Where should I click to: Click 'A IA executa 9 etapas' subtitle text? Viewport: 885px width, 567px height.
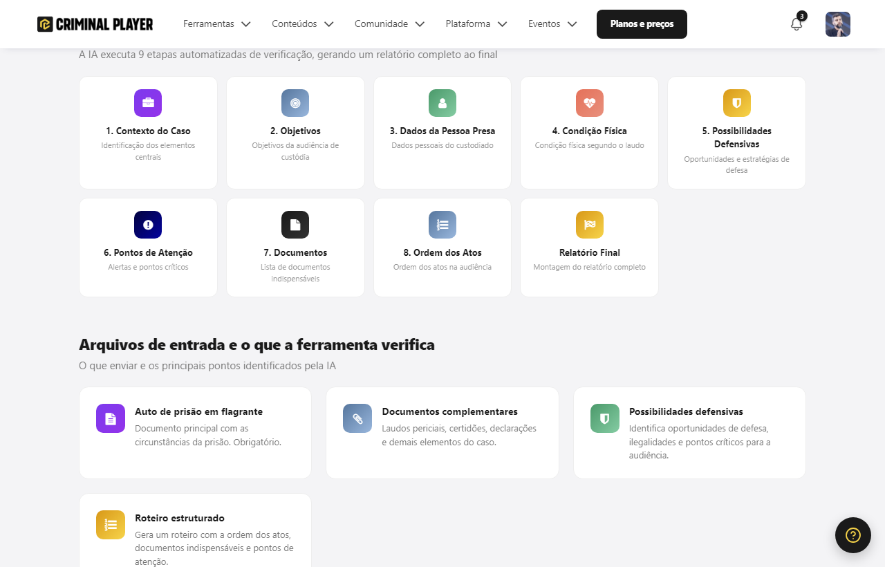288,55
